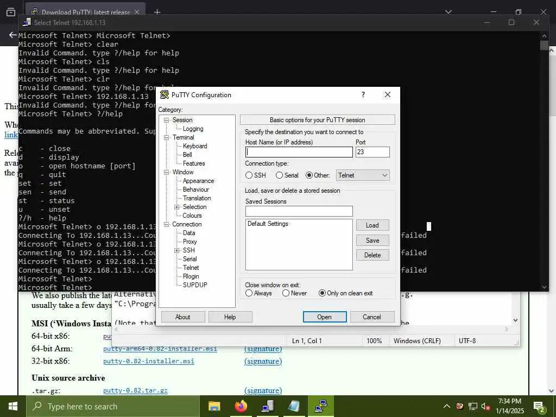556x417 pixels.
Task: Click UTF-8 in Notepad status bar
Action: [467, 341]
